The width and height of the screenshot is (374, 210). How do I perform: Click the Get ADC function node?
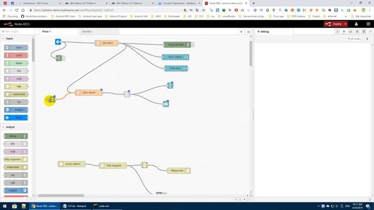[106, 43]
